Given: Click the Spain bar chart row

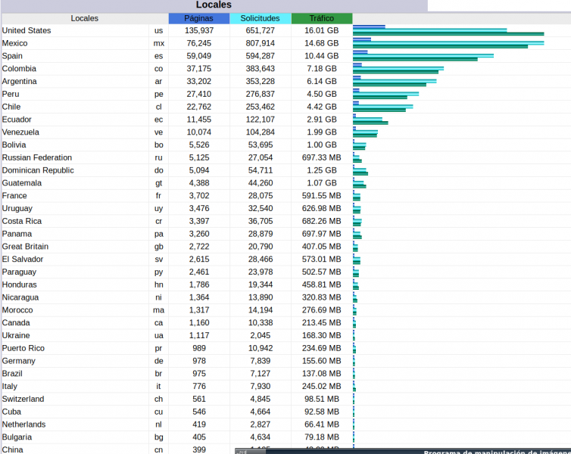Looking at the screenshot, I should click(x=423, y=56).
